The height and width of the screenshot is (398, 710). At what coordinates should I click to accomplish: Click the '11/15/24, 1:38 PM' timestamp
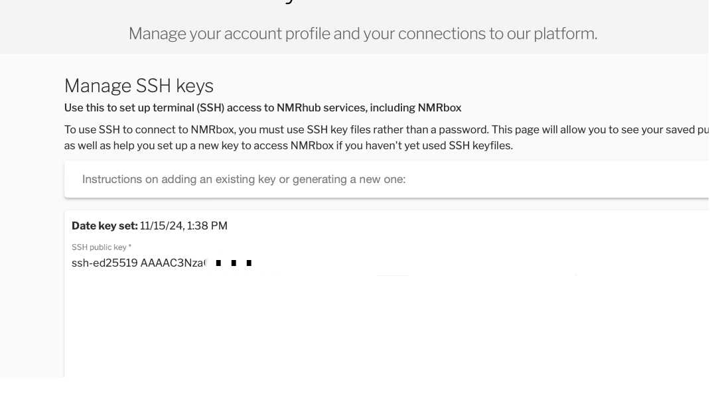[183, 226]
